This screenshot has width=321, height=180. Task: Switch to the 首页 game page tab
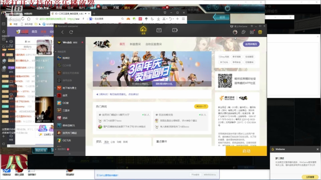click(122, 44)
